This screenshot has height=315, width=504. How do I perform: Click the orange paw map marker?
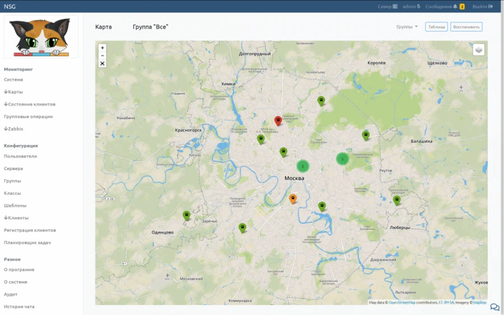tap(293, 198)
